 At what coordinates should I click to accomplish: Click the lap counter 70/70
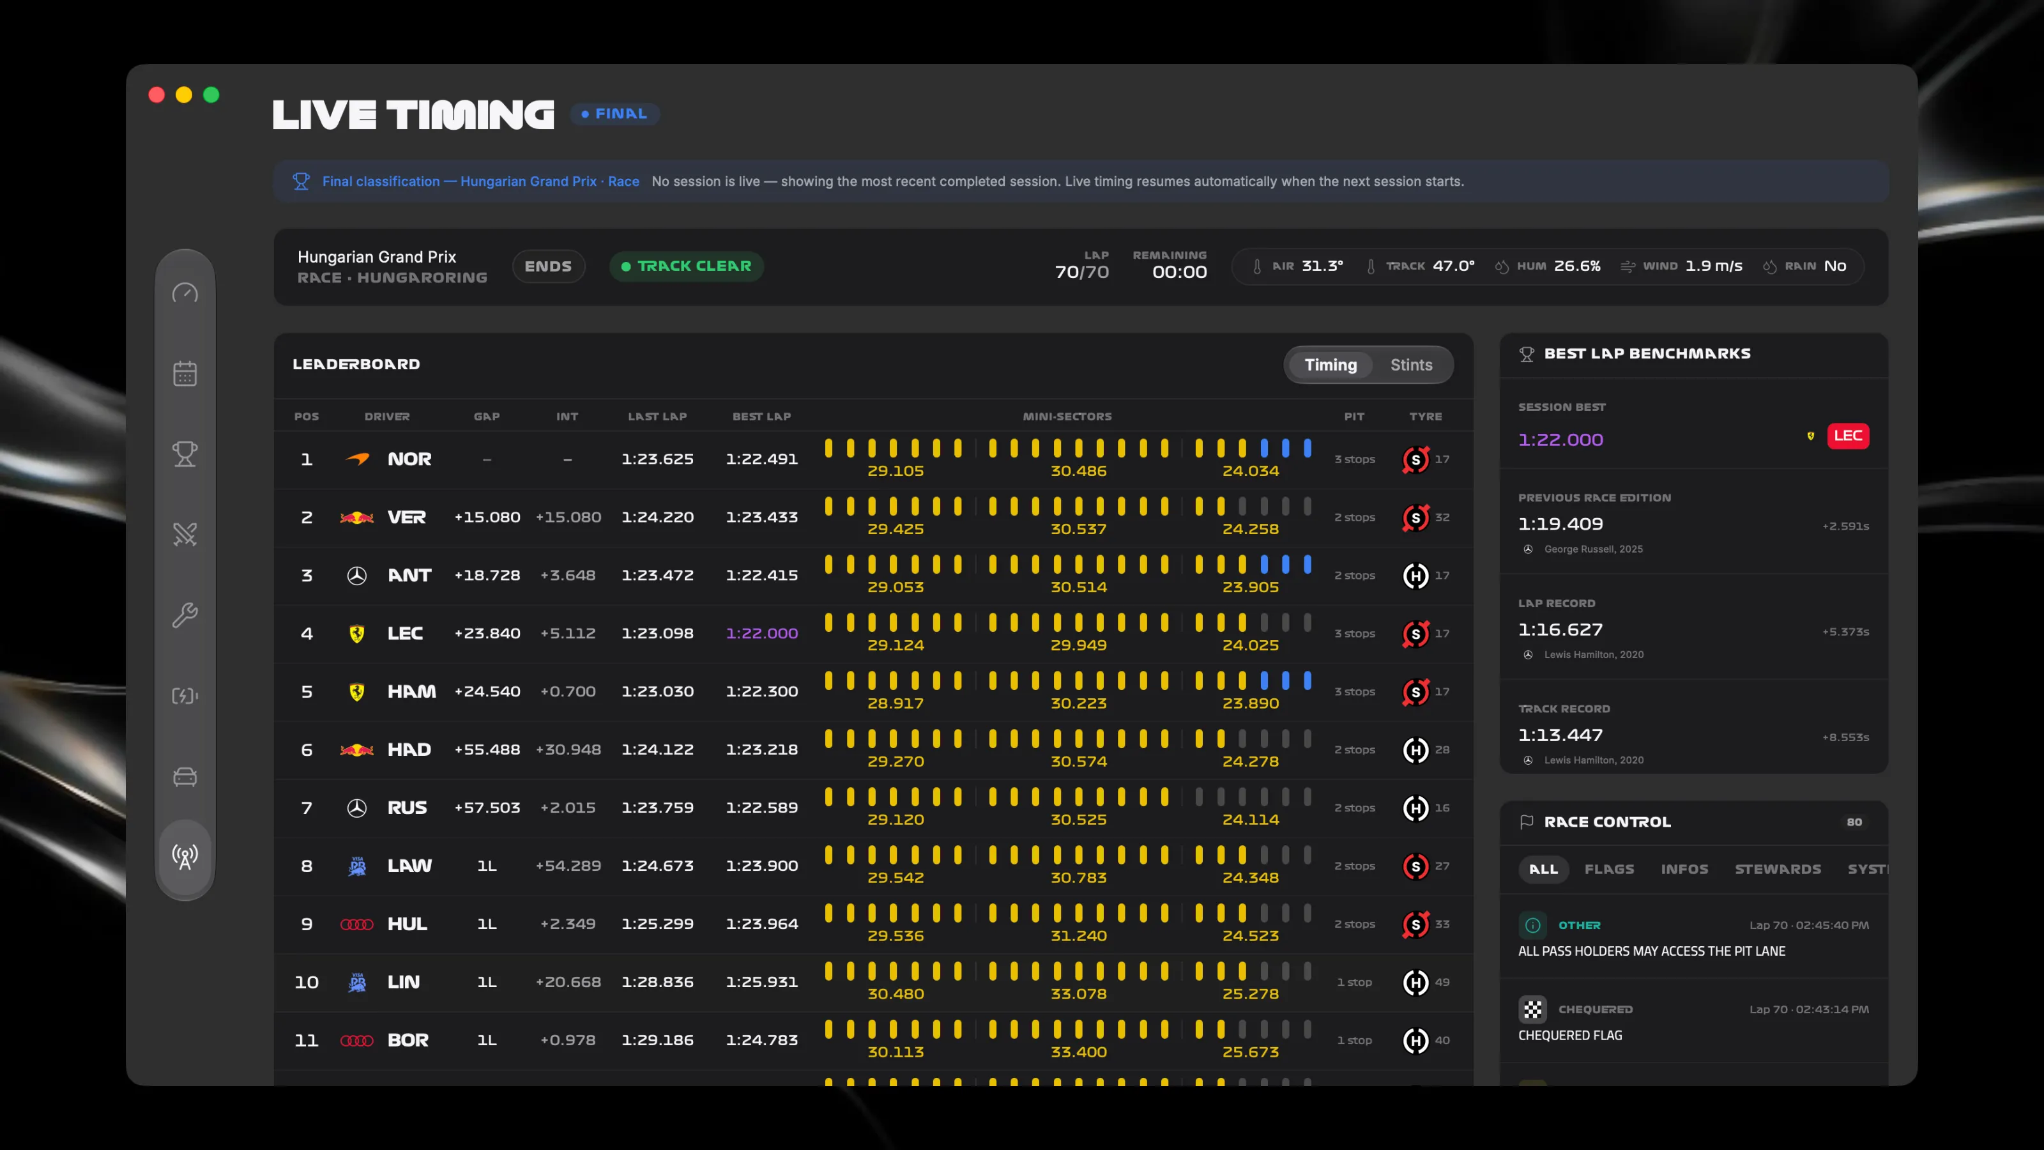(1082, 272)
